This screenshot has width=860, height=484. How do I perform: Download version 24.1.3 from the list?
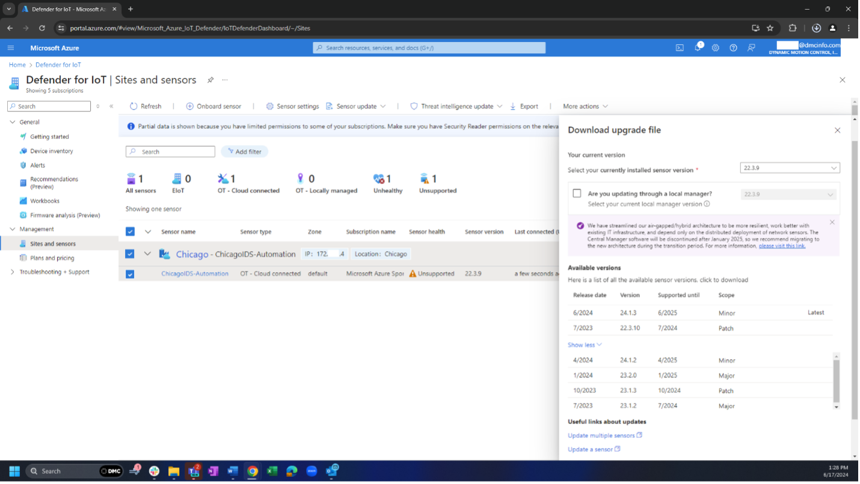point(699,313)
